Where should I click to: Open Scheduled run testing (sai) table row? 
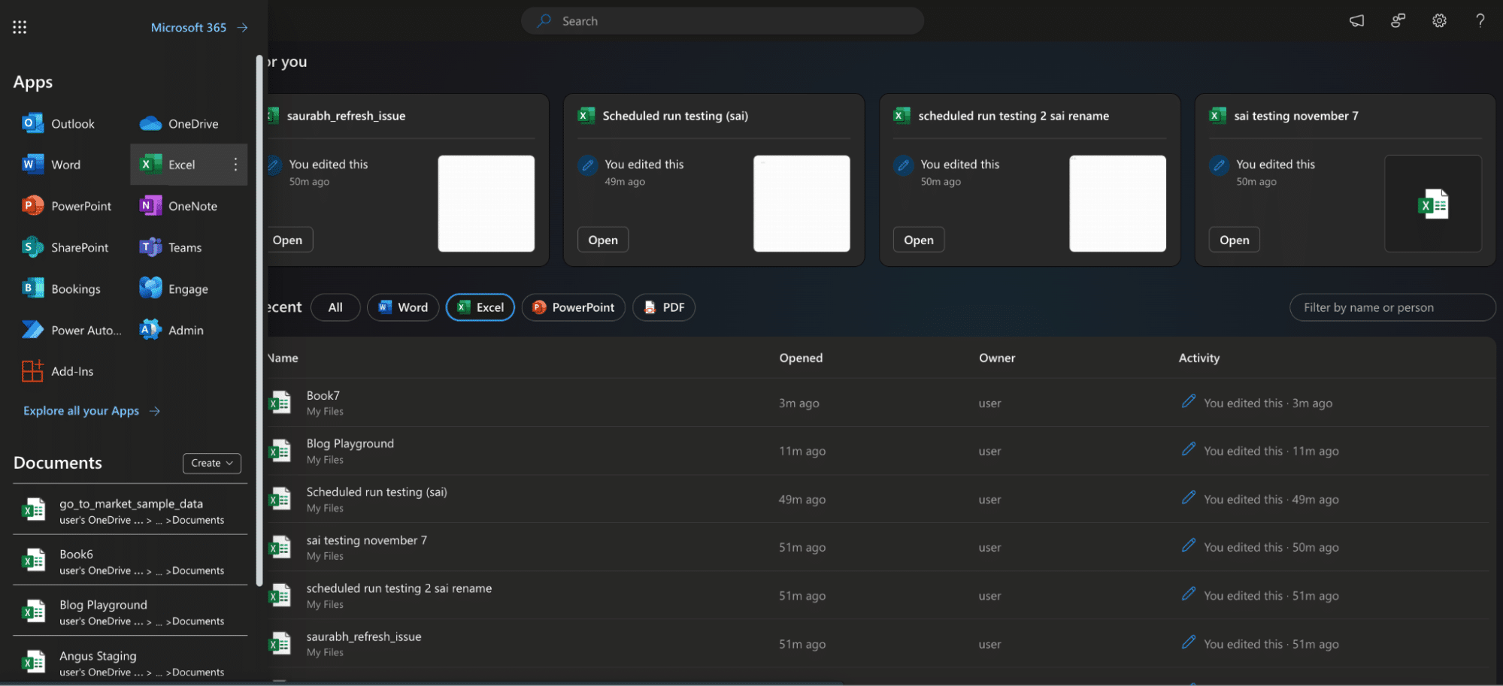point(878,499)
